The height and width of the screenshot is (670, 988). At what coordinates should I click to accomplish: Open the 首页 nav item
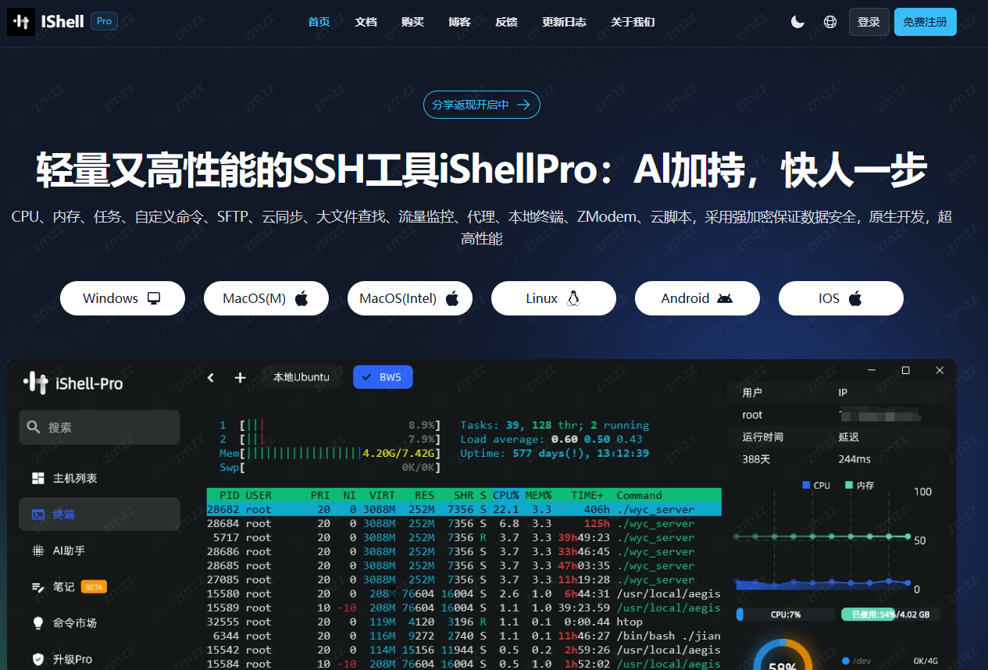[x=319, y=22]
